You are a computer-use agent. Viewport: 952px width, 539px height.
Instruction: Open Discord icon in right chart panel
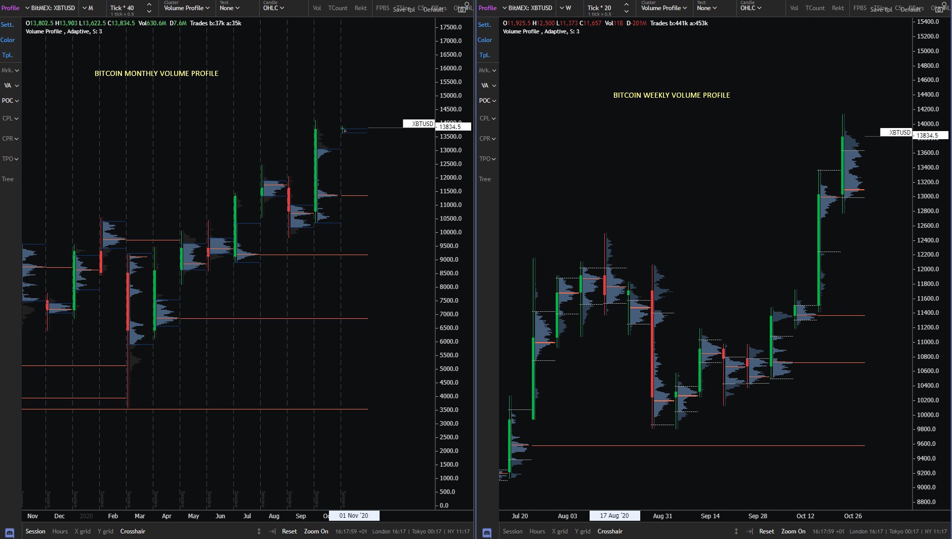[x=487, y=532]
